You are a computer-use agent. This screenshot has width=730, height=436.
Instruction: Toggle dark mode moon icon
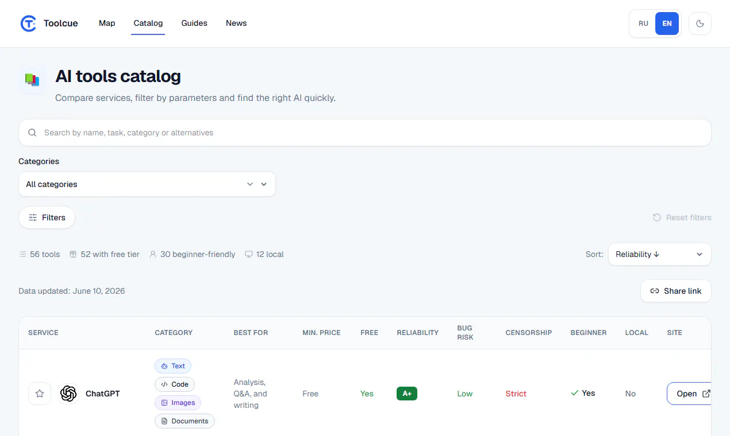(700, 24)
